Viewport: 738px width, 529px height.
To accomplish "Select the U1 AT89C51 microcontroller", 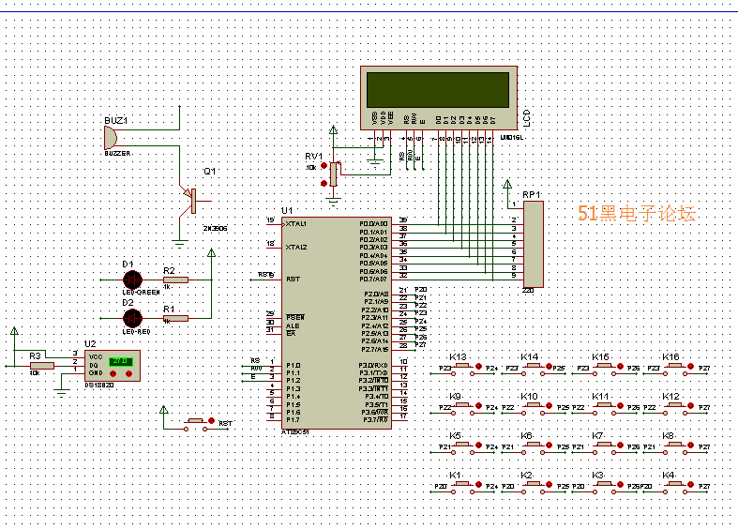I will coord(337,323).
